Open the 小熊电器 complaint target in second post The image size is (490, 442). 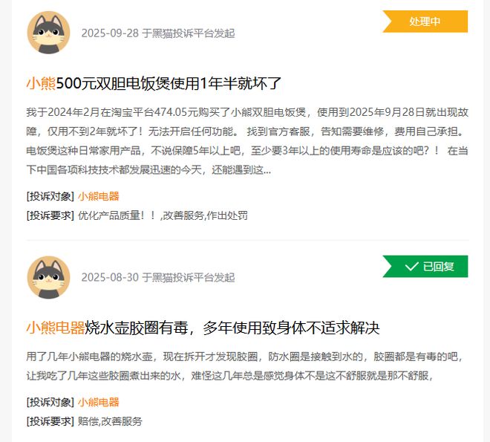[99, 402]
